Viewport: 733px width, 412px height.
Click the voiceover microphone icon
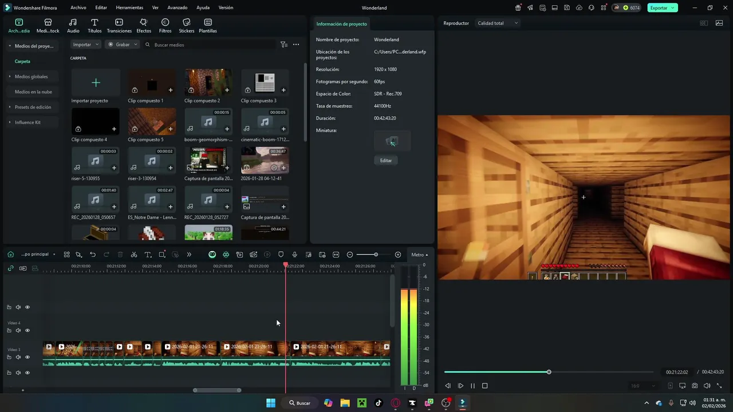[x=294, y=255]
